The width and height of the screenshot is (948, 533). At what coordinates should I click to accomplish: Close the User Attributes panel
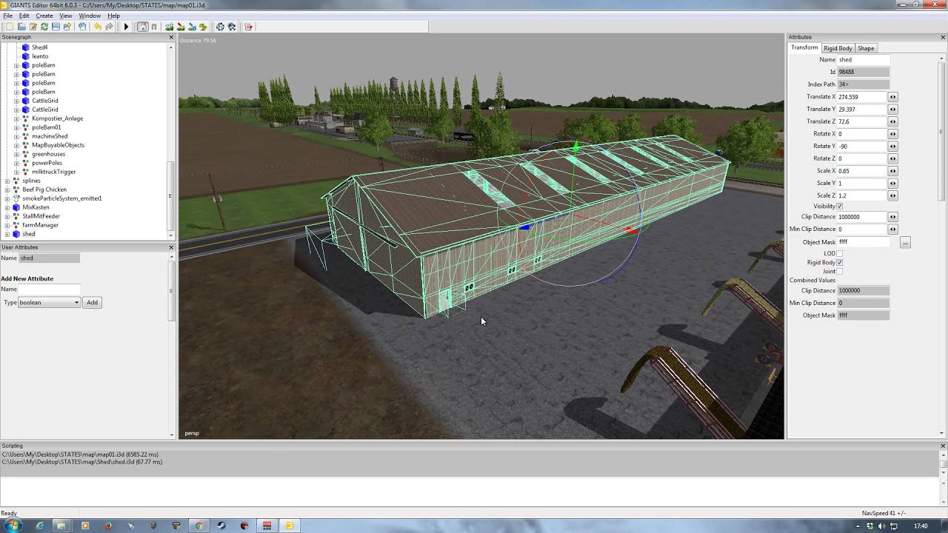pyautogui.click(x=171, y=247)
